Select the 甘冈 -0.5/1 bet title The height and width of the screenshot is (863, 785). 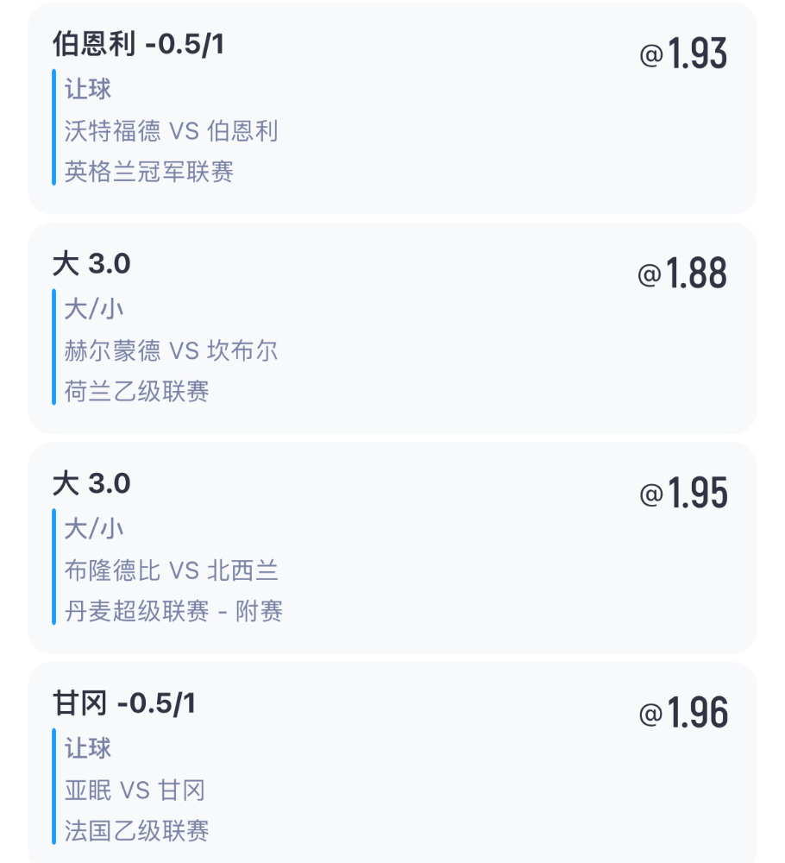point(124,704)
